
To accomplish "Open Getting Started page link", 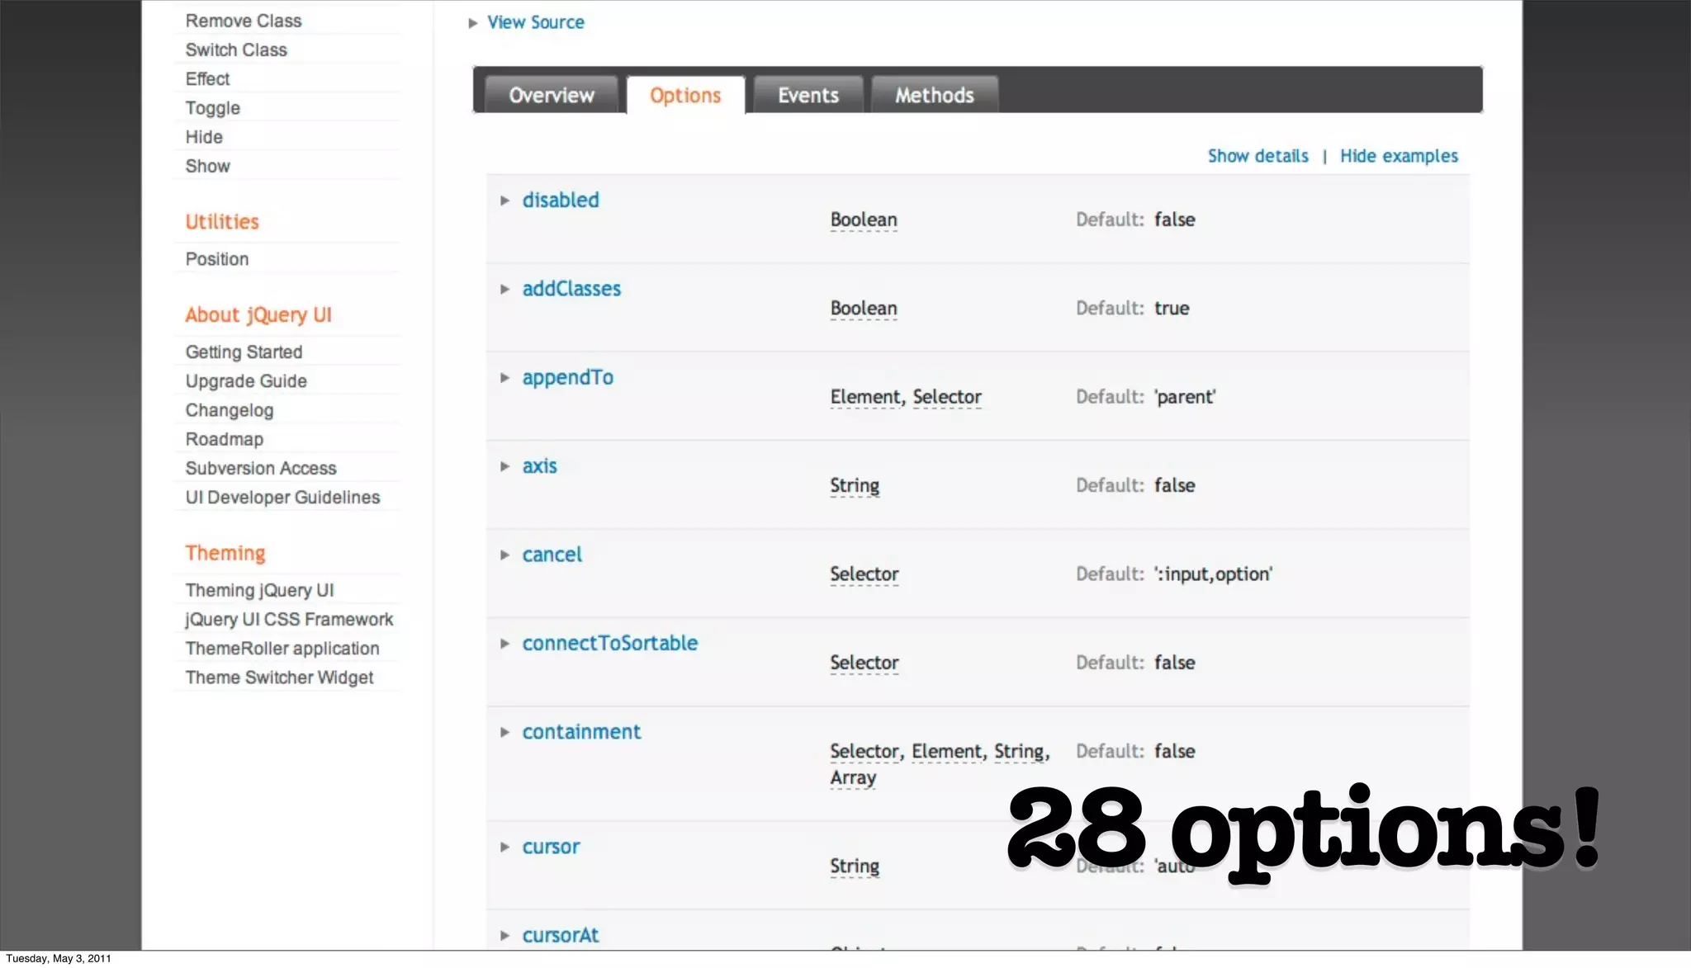I will (x=244, y=352).
